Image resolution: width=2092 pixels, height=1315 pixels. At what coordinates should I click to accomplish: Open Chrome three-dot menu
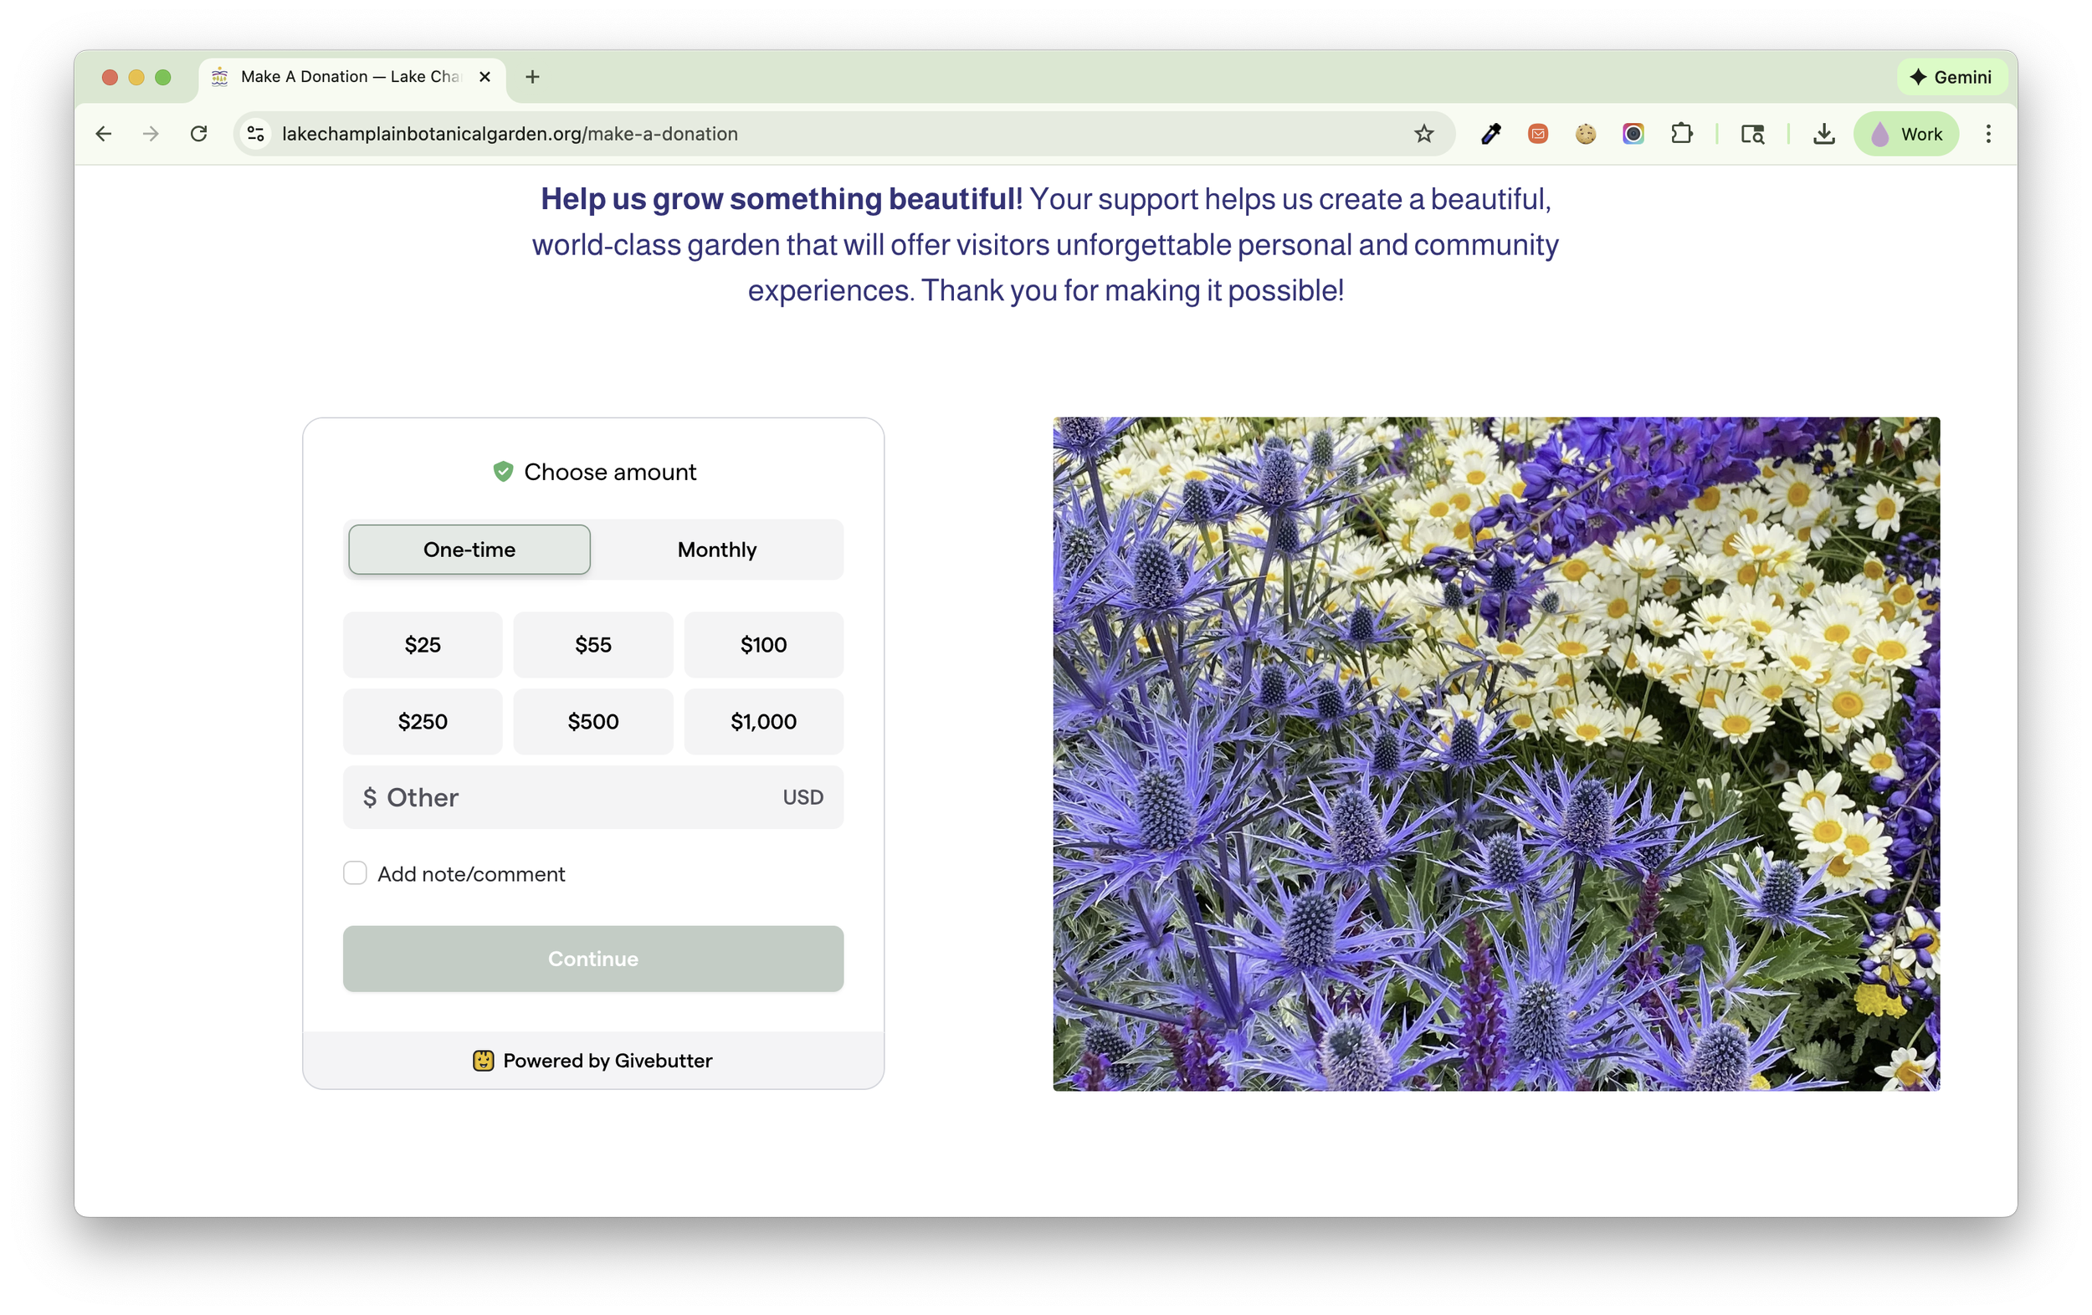(1987, 134)
